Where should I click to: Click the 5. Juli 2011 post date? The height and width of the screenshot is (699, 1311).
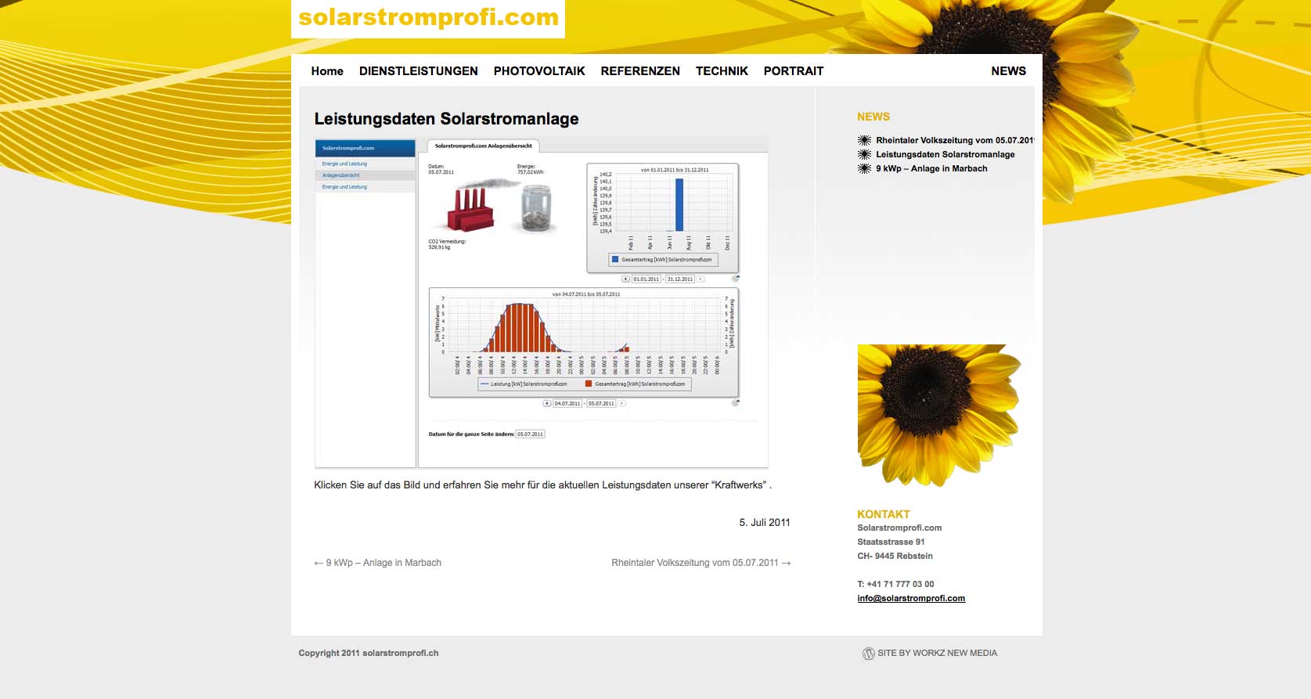pos(765,522)
